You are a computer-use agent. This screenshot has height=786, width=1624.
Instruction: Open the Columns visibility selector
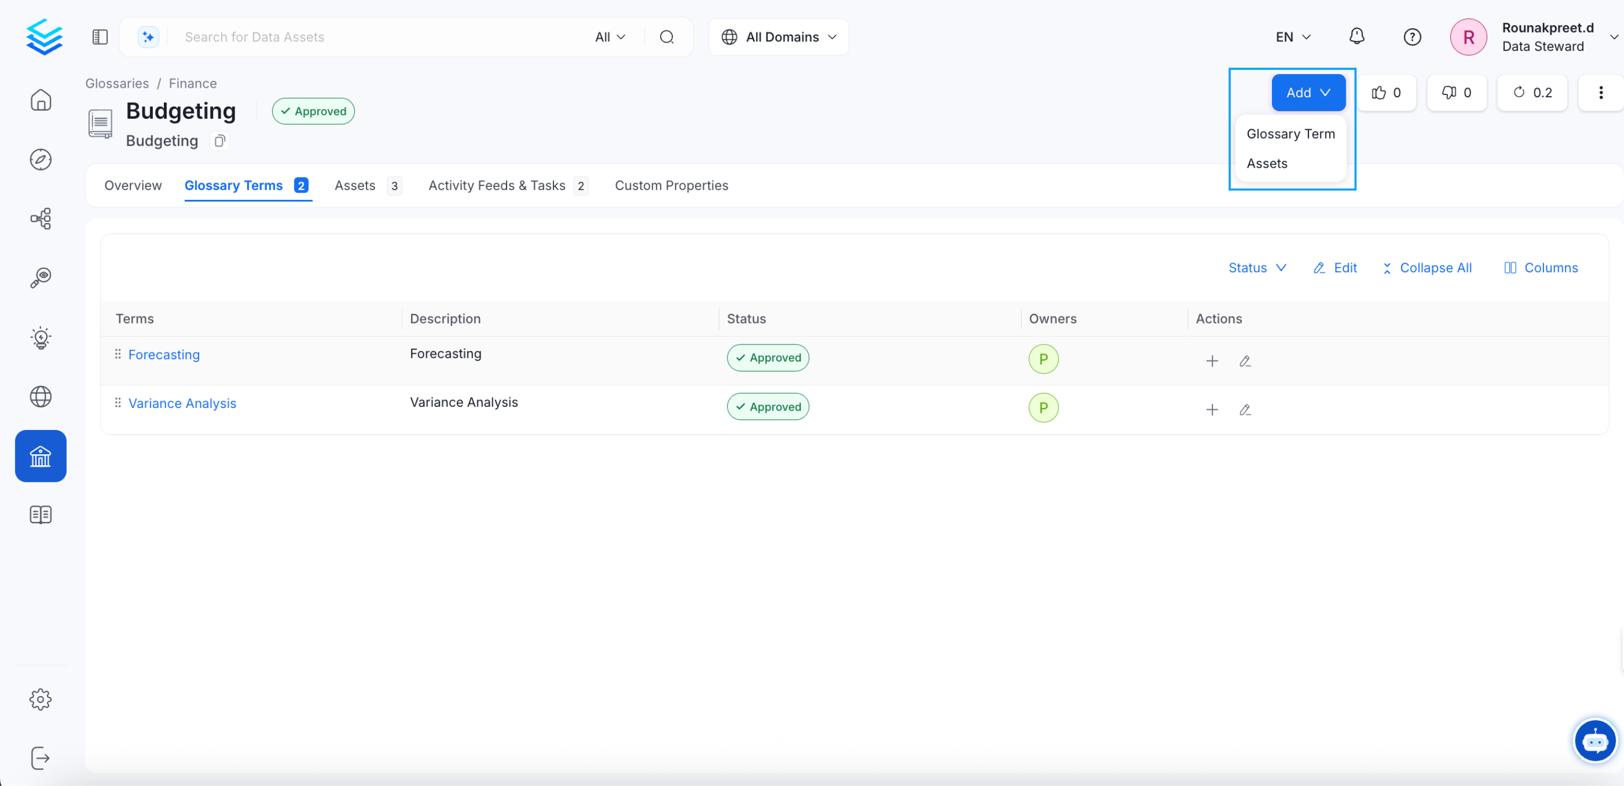[1541, 268]
